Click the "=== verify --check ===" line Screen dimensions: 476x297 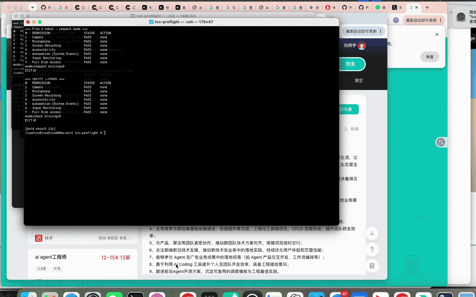(45, 79)
